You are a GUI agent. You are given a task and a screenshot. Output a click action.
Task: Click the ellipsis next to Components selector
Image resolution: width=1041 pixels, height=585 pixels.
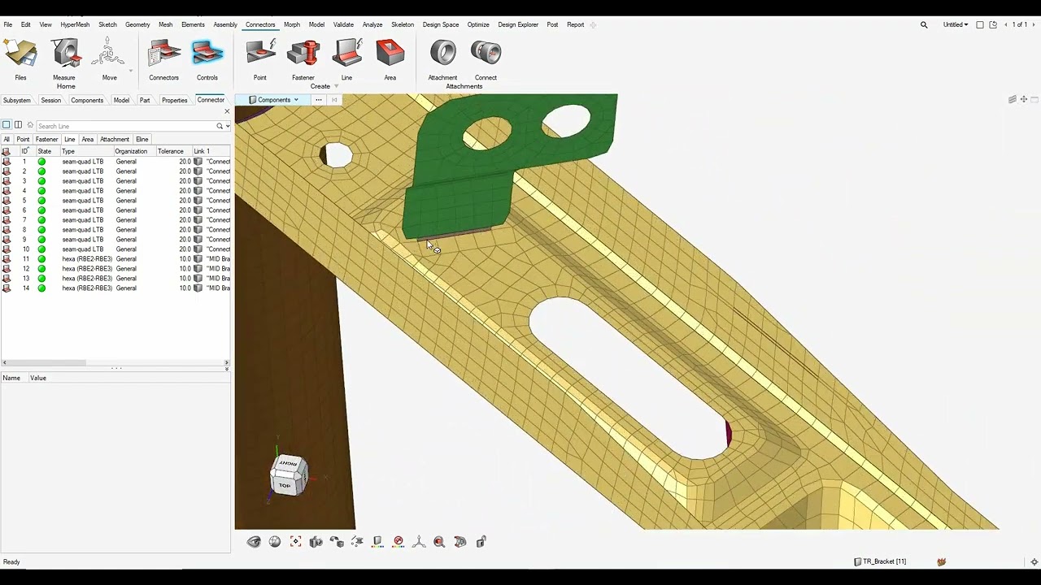pyautogui.click(x=318, y=100)
